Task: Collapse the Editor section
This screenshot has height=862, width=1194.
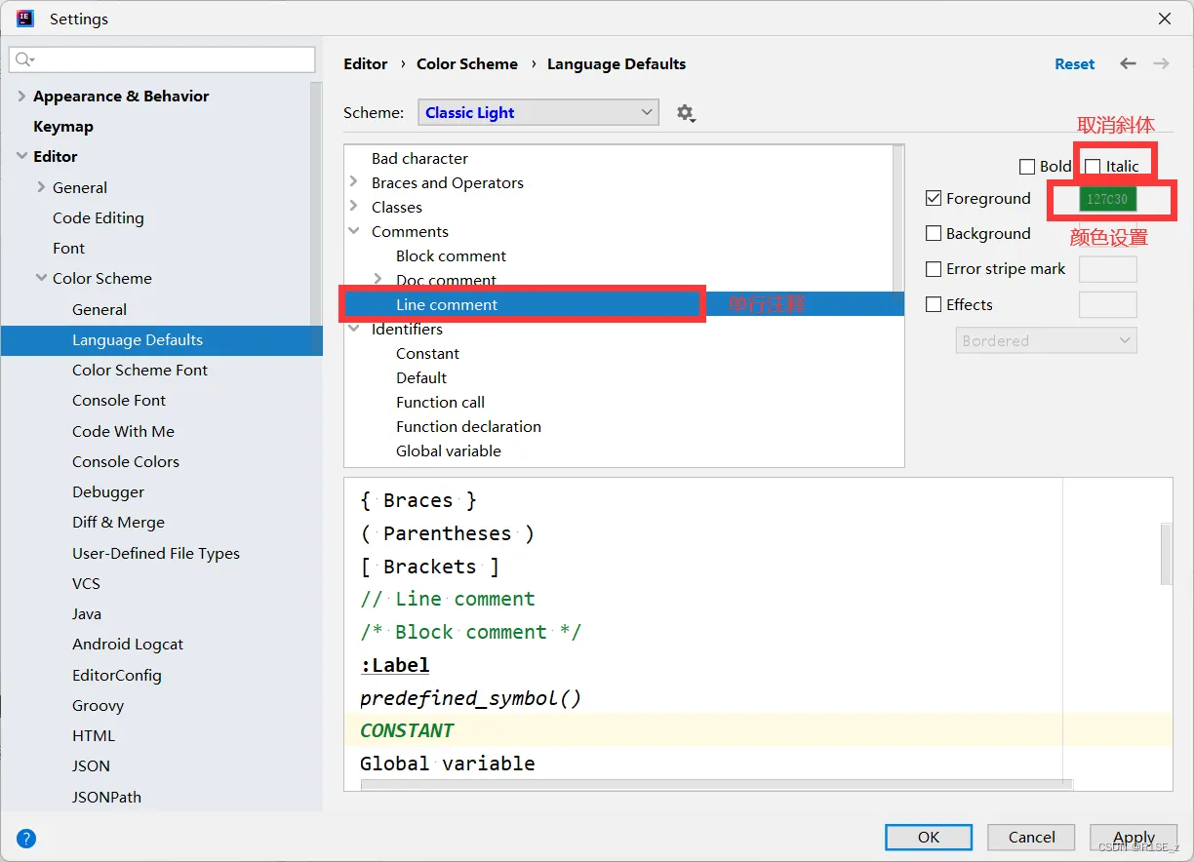Action: click(x=21, y=156)
